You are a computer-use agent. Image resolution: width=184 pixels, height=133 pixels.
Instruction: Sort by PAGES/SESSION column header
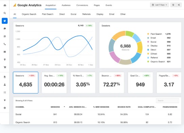(170, 107)
